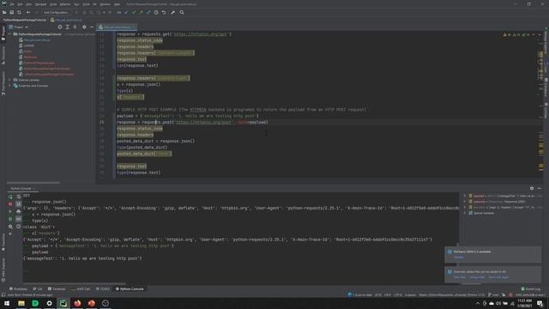Image resolution: width=549 pixels, height=309 pixels.
Task: Select the open editor file tab
Action: [x=117, y=27]
